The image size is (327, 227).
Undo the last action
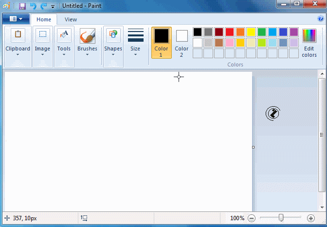tap(33, 6)
